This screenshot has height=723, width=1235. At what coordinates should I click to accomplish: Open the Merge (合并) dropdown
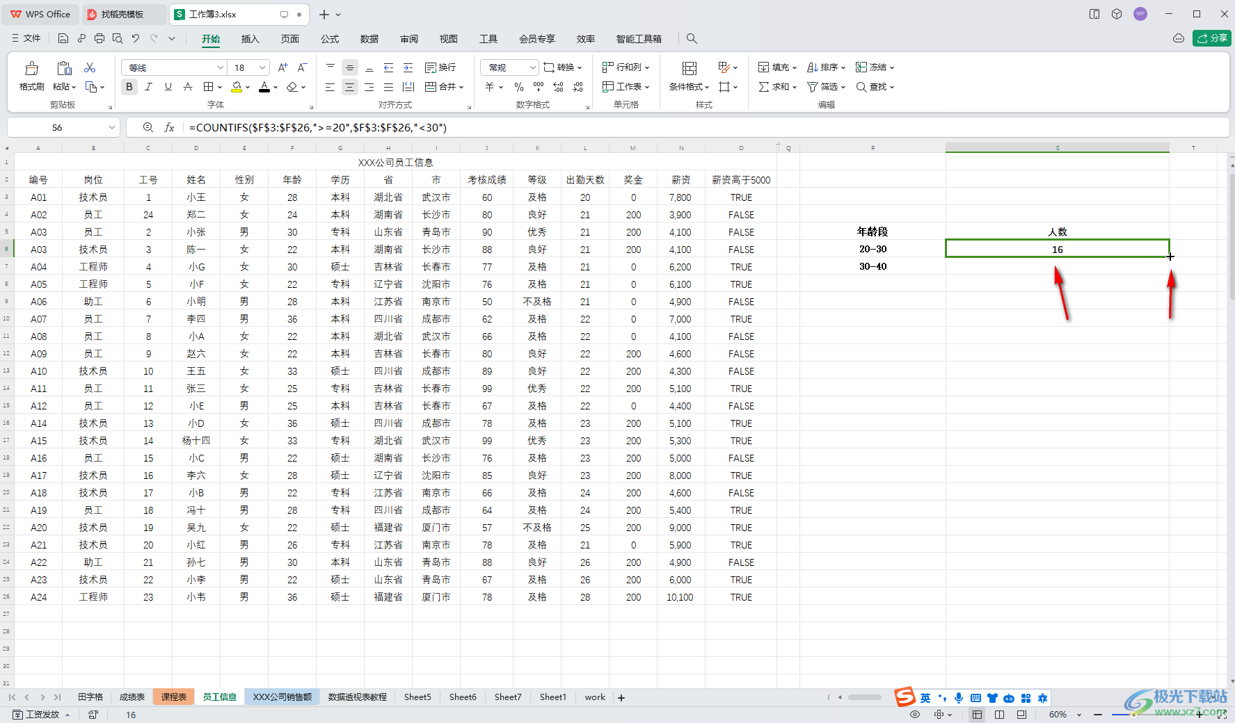[444, 87]
